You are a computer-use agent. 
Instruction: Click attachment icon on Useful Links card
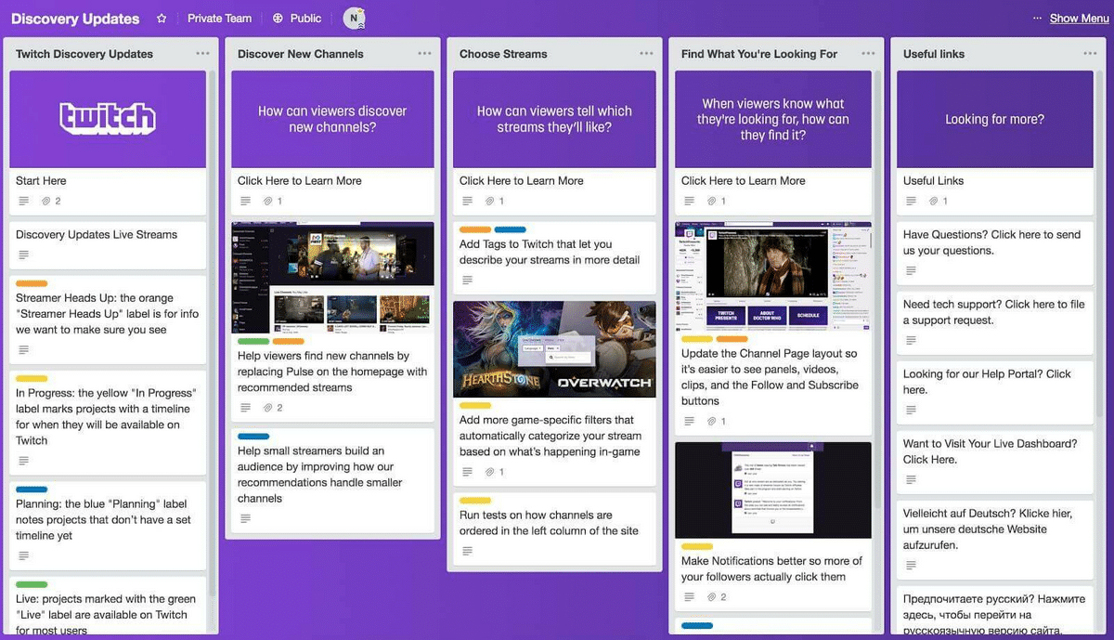point(933,202)
